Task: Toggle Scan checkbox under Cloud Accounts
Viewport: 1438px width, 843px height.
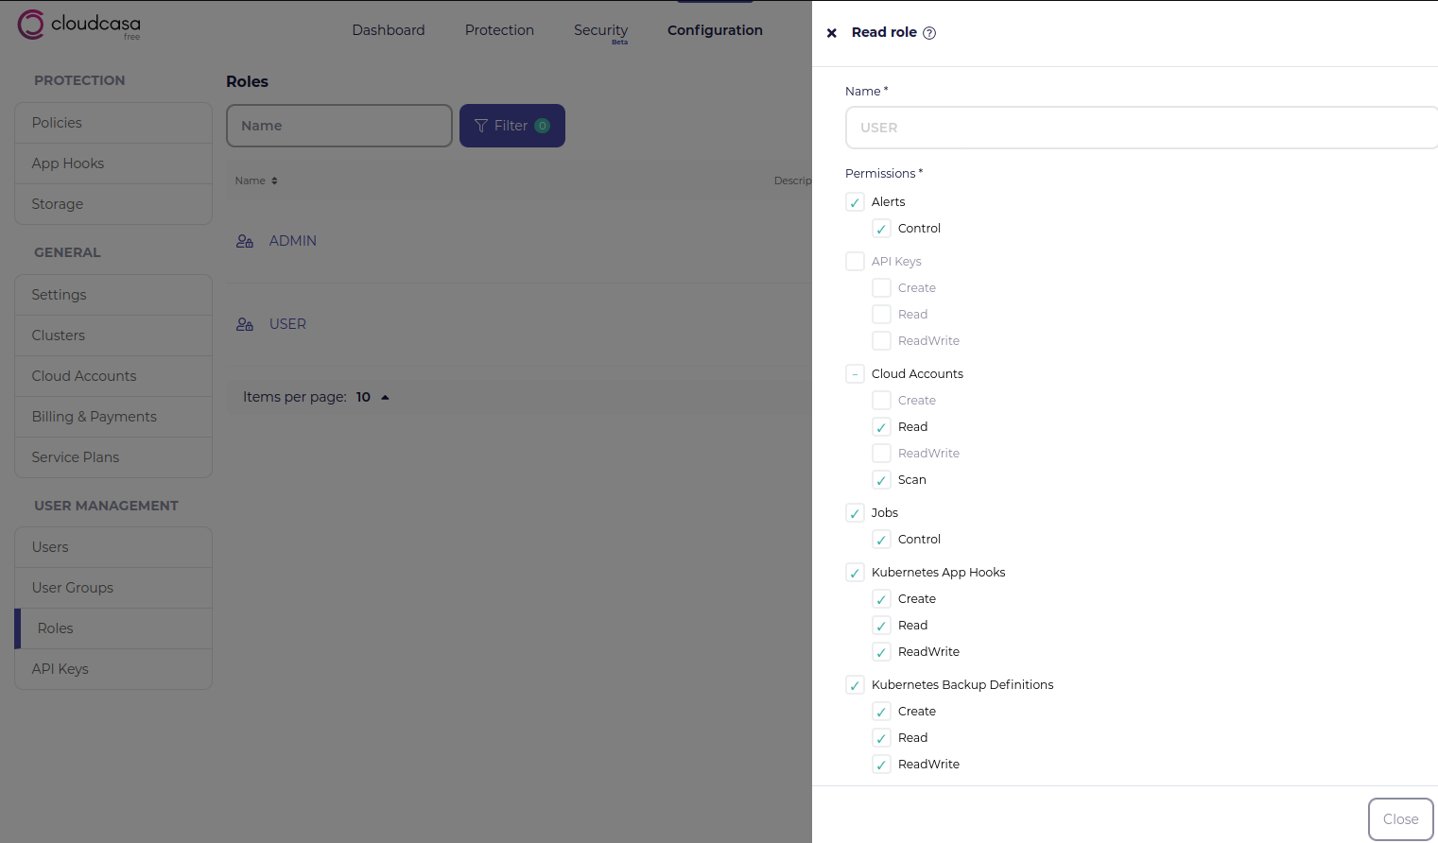Action: pyautogui.click(x=881, y=480)
